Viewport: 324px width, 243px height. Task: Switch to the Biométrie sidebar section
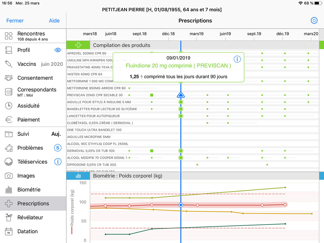(x=29, y=190)
